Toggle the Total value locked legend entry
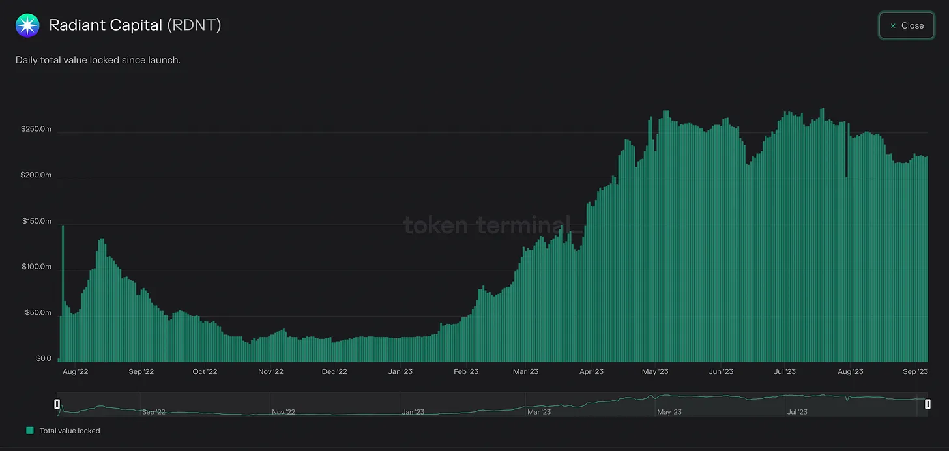 63,431
